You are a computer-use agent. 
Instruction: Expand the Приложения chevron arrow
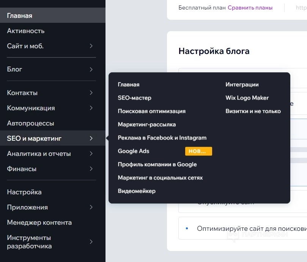click(91, 207)
